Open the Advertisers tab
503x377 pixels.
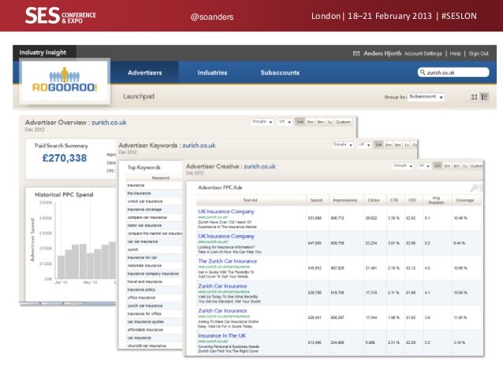(x=147, y=72)
